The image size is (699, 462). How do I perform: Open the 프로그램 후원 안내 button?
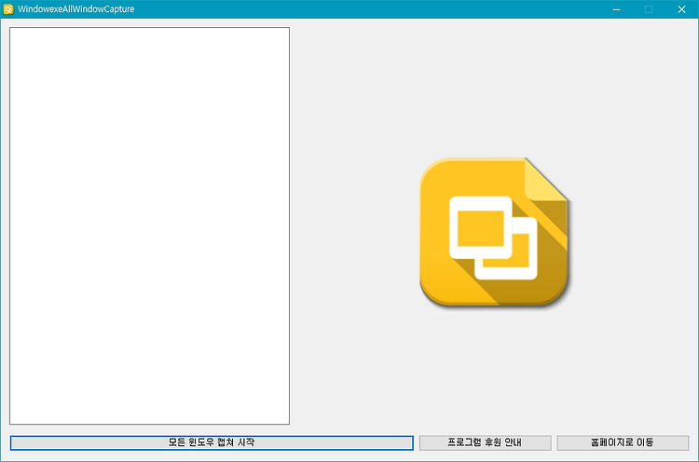click(485, 442)
